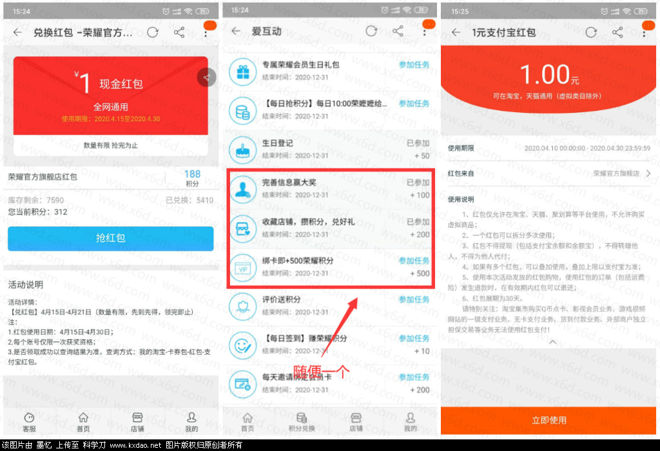Tap shop-heart icon for 收藏店铺 task
Screen dimensions: 660x451
243,229
